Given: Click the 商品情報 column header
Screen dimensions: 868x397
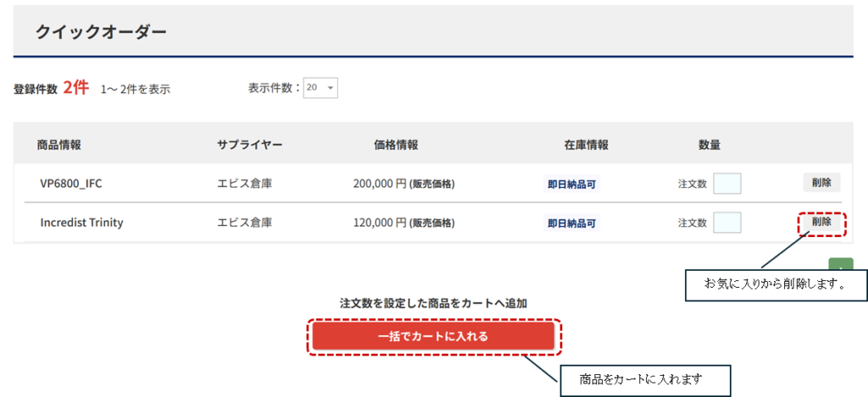Looking at the screenshot, I should coord(59,145).
